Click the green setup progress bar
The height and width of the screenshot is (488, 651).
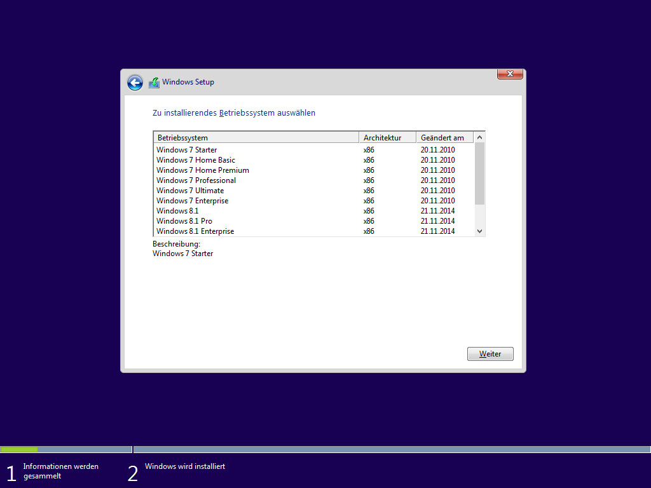pos(19,449)
